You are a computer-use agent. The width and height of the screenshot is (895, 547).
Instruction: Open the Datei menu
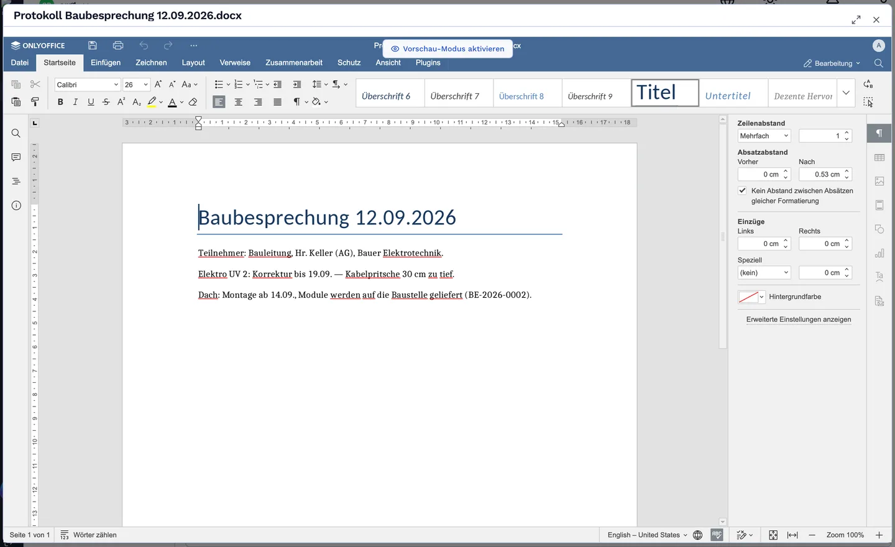click(x=20, y=63)
